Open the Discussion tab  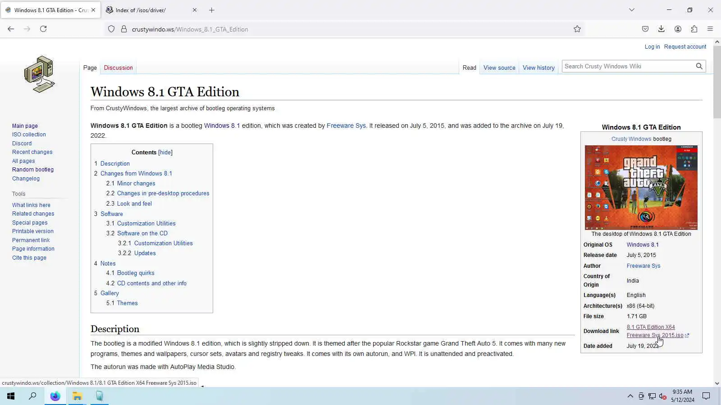click(x=118, y=68)
